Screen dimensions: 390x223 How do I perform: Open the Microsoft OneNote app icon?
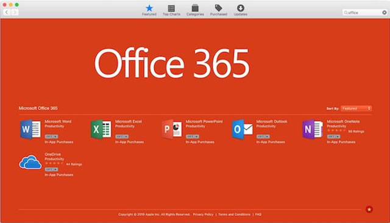coord(313,129)
